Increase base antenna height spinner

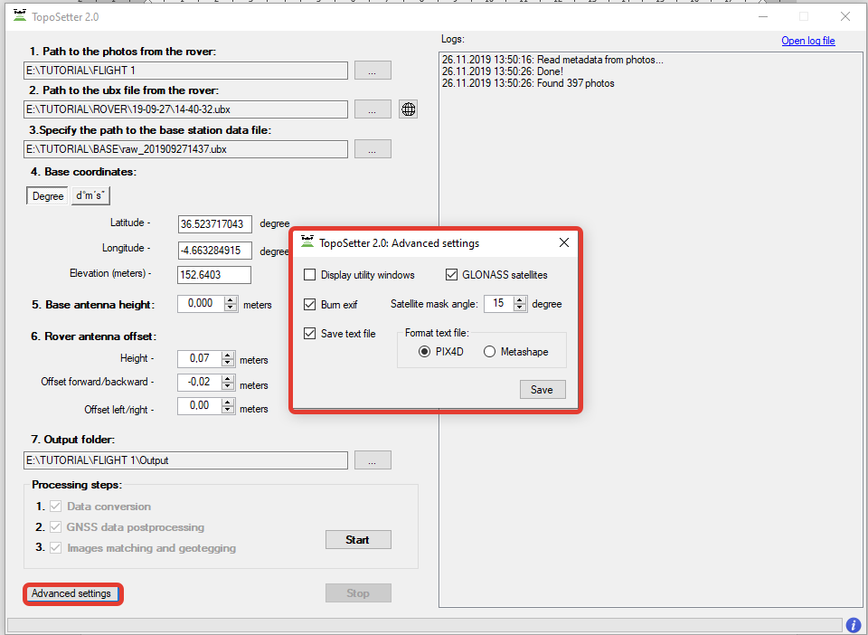pos(231,300)
